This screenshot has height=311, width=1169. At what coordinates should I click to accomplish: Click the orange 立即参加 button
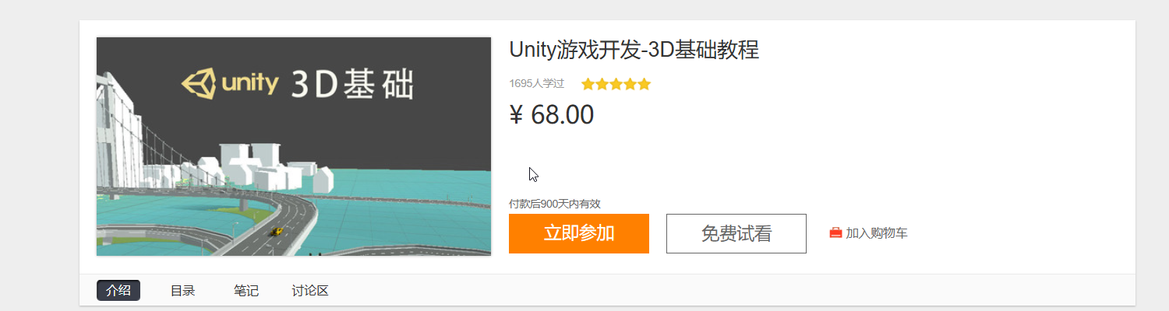(579, 233)
